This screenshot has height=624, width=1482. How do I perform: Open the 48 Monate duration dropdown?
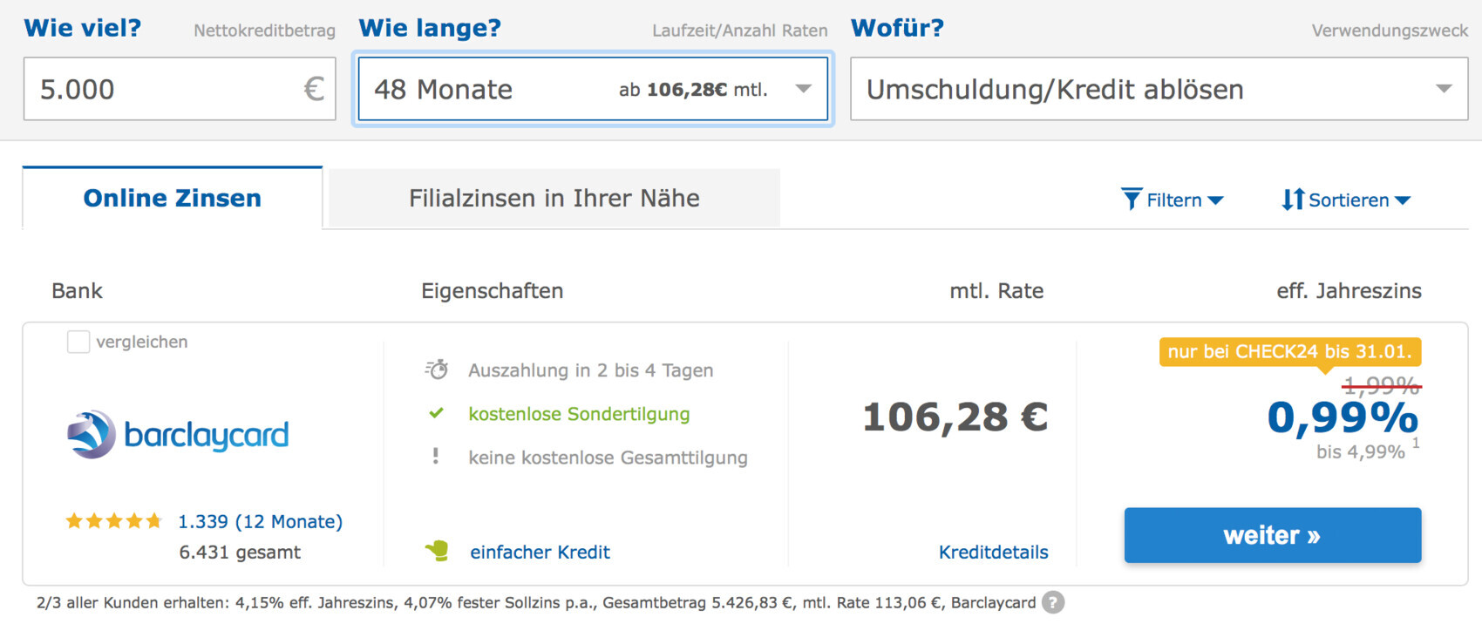tap(593, 89)
